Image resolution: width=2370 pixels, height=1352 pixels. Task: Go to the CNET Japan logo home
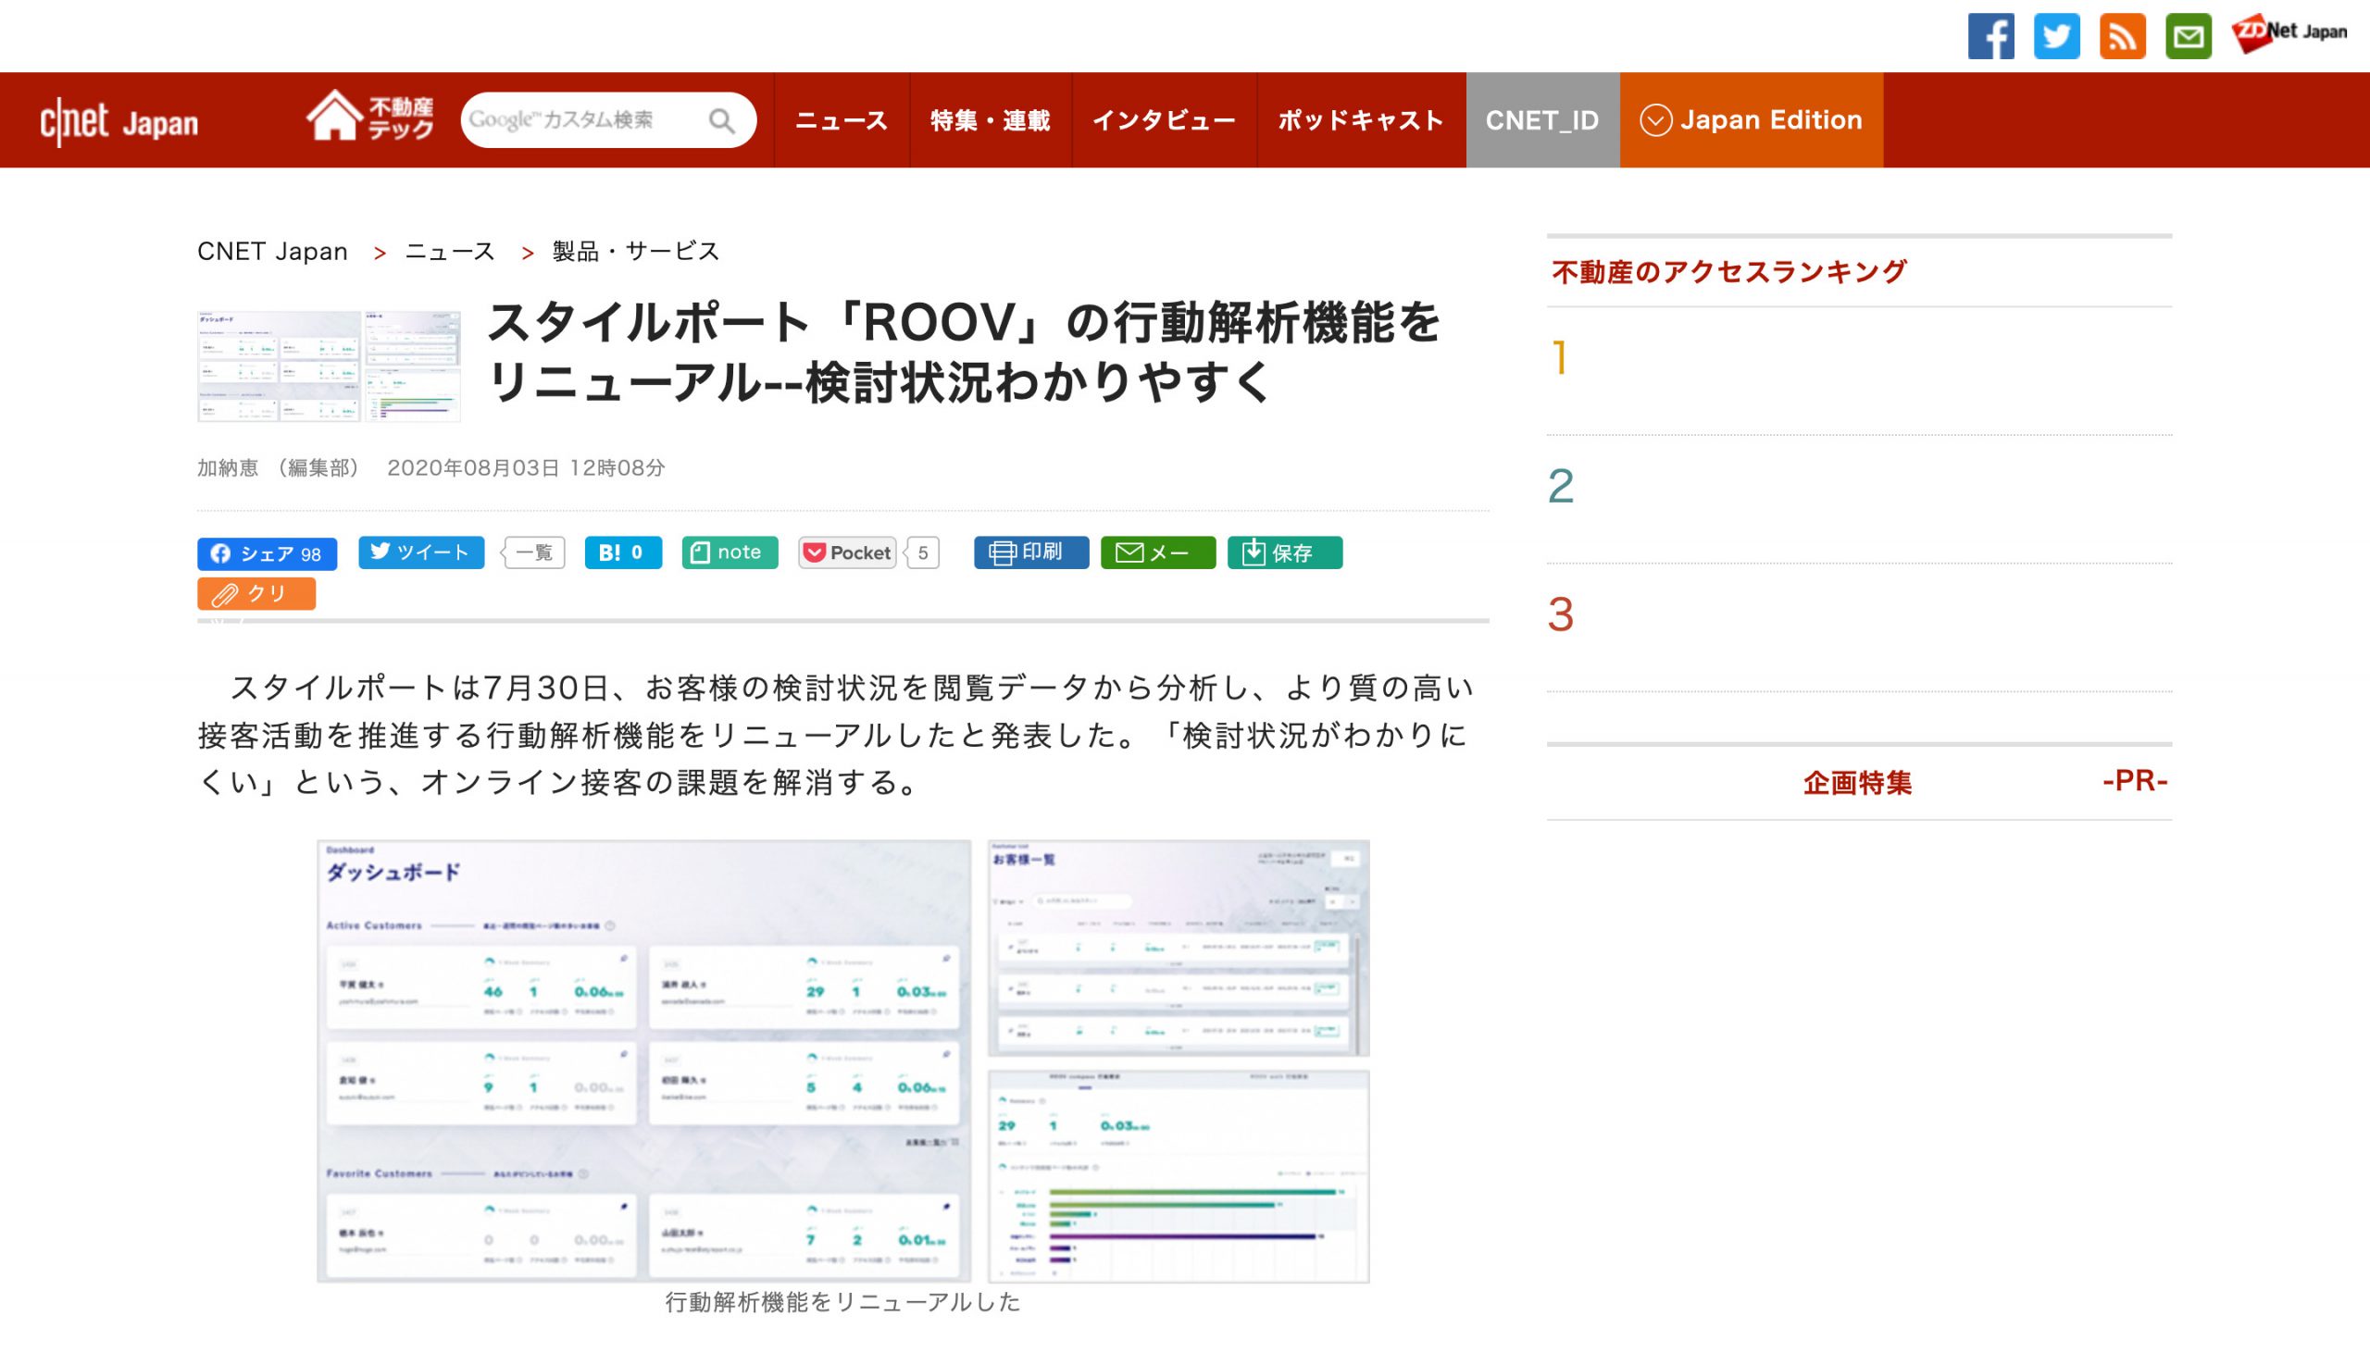click(118, 121)
